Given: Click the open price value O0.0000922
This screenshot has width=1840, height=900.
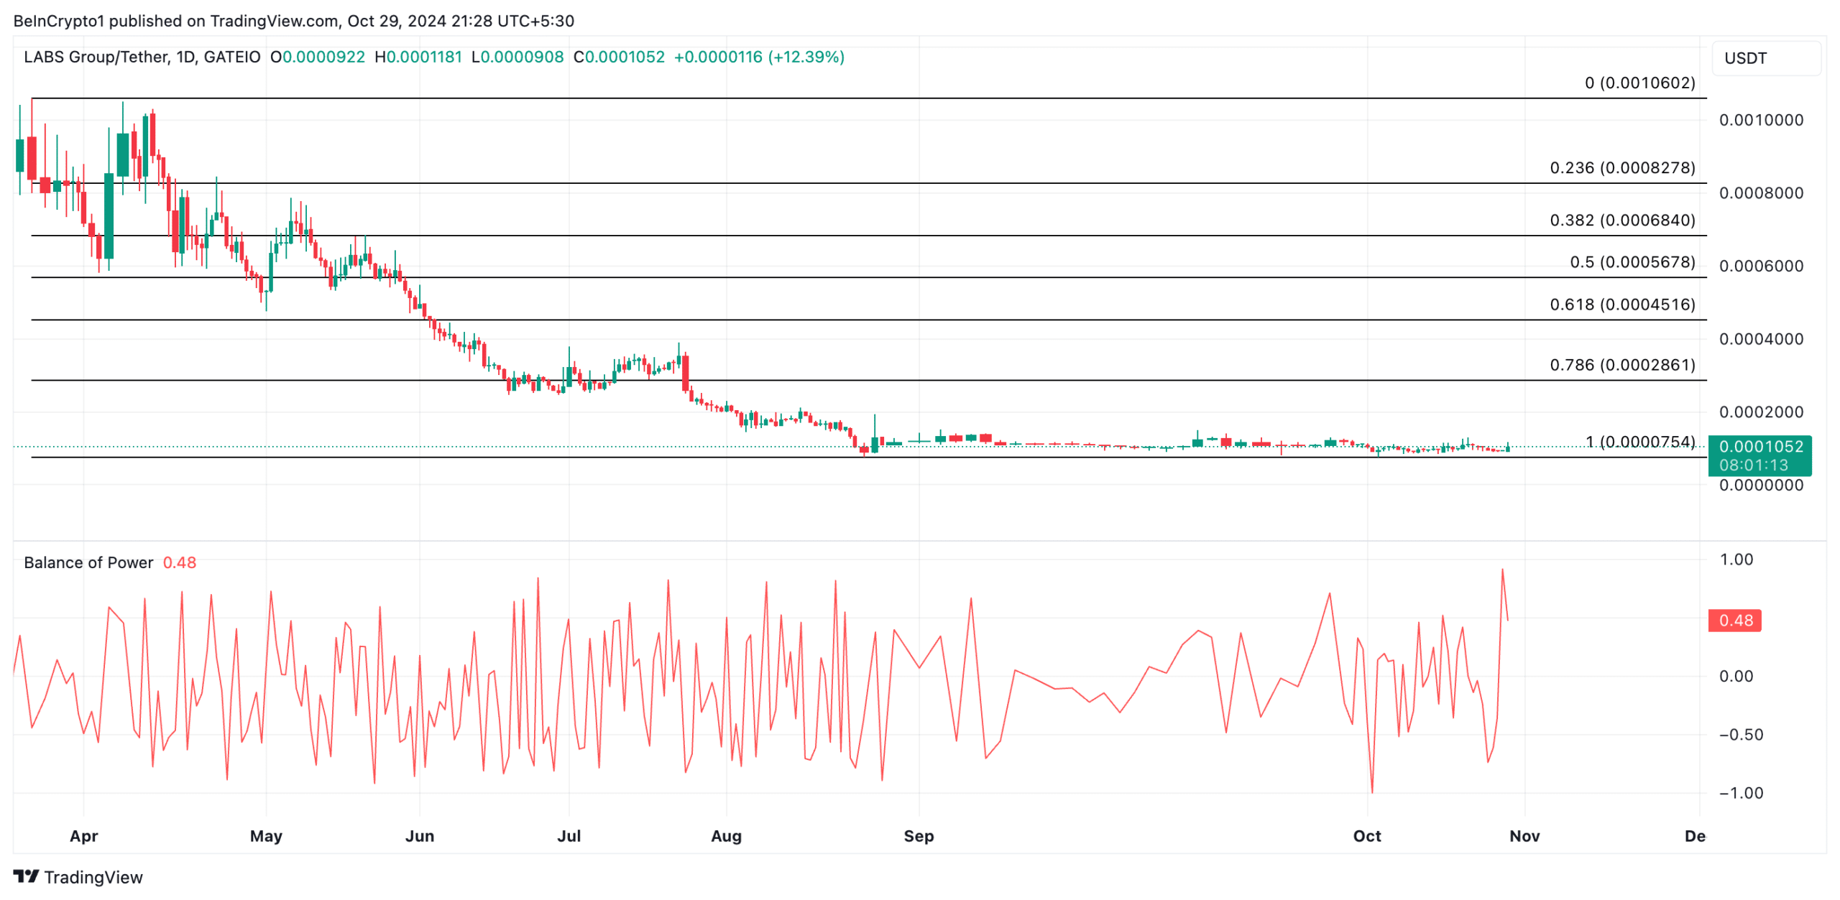Looking at the screenshot, I should tap(318, 57).
